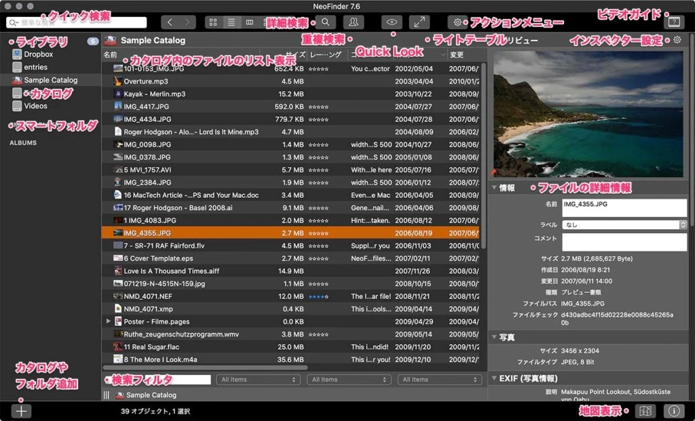695x421 pixels.
Task: Select 6 Cover Template.eps
Action: pos(290,258)
